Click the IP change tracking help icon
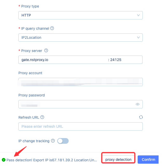163x166 pixels. click(53, 141)
